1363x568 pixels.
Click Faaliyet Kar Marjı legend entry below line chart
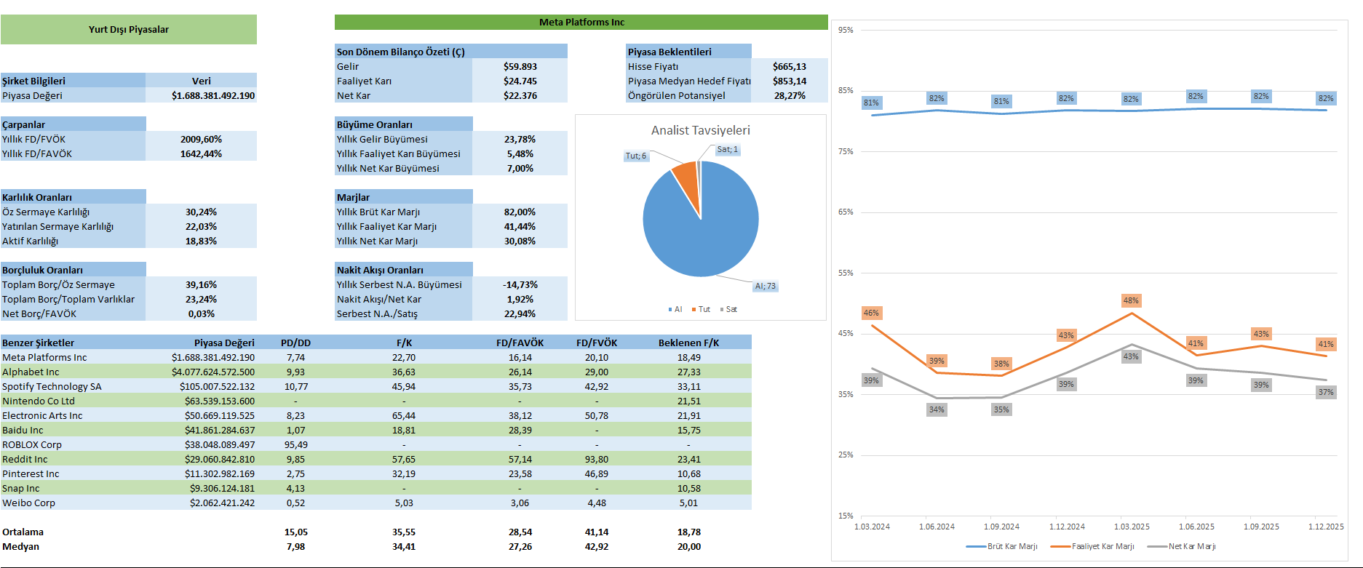pos(1102,546)
